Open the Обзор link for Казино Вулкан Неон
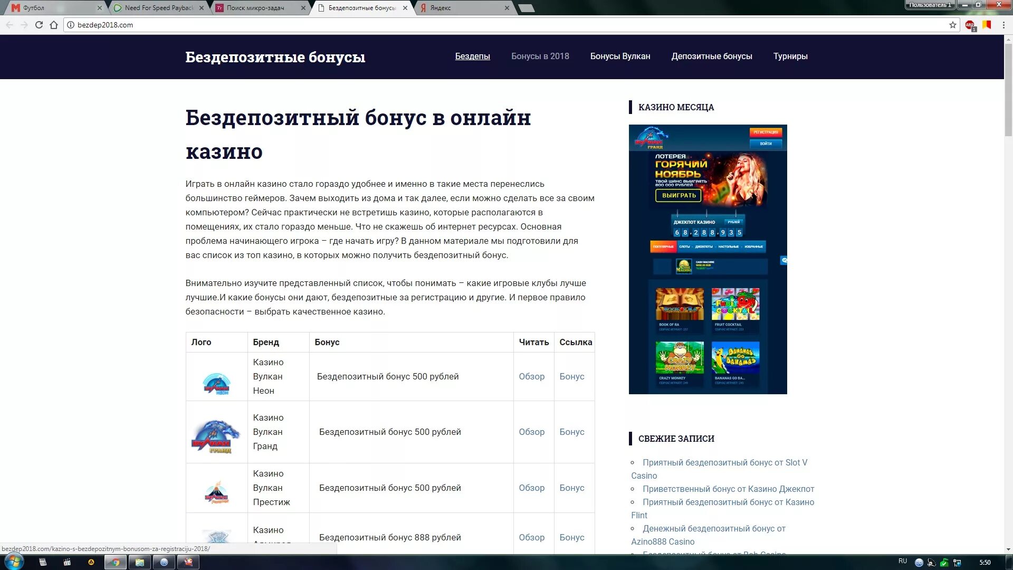Image resolution: width=1013 pixels, height=570 pixels. pyautogui.click(x=533, y=376)
